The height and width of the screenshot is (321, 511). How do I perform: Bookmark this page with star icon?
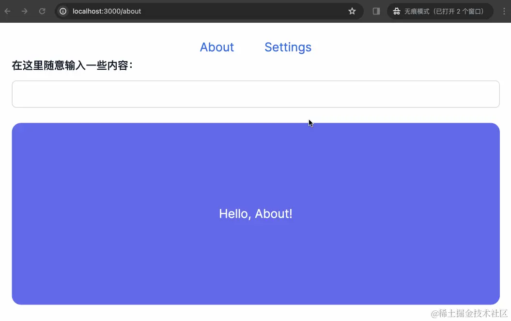pyautogui.click(x=352, y=11)
